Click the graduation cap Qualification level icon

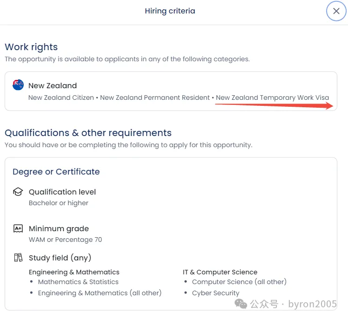pos(18,192)
